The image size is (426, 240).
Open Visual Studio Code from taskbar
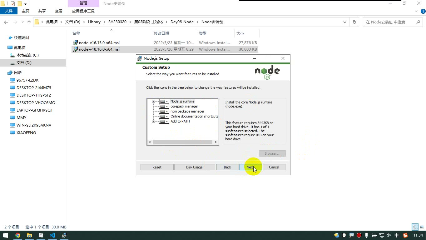click(52, 235)
